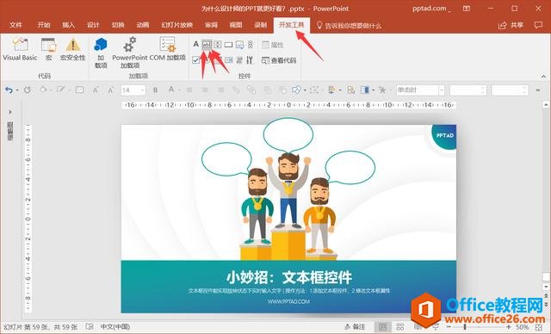Expand the Shapes dropdown arrow
The width and height of the screenshot is (551, 334).
tap(305, 90)
